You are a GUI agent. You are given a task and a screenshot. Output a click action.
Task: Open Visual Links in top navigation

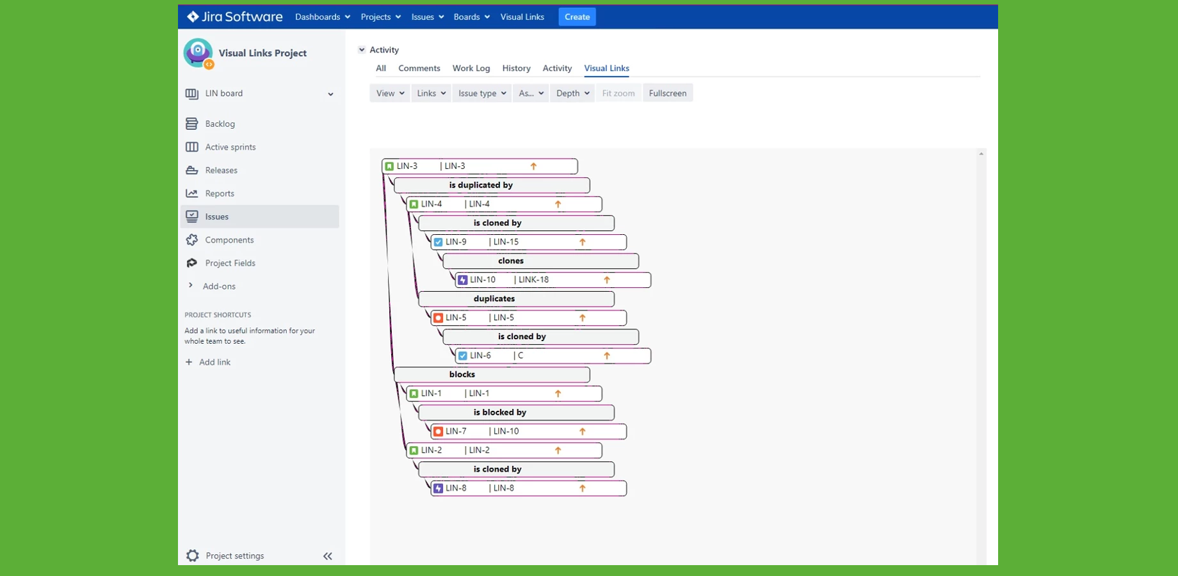pyautogui.click(x=522, y=17)
